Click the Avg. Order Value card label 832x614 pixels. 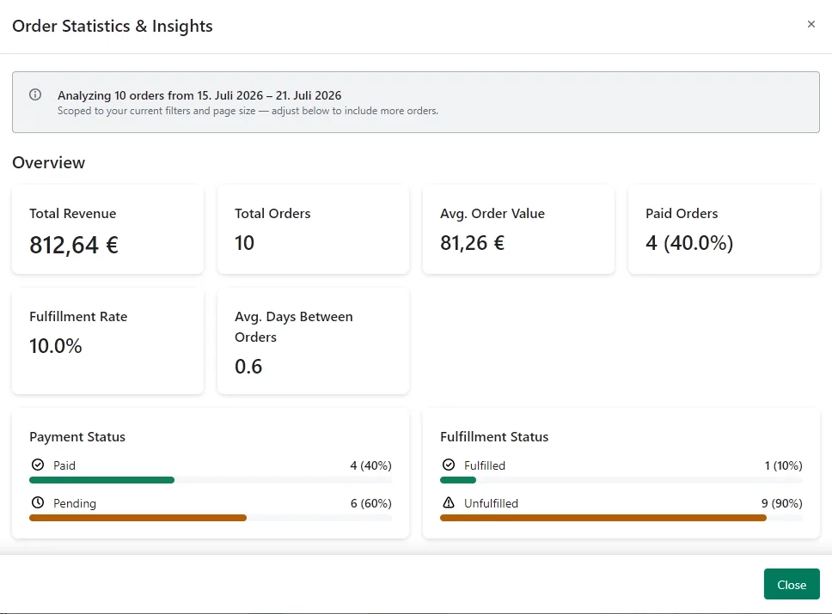(x=492, y=213)
